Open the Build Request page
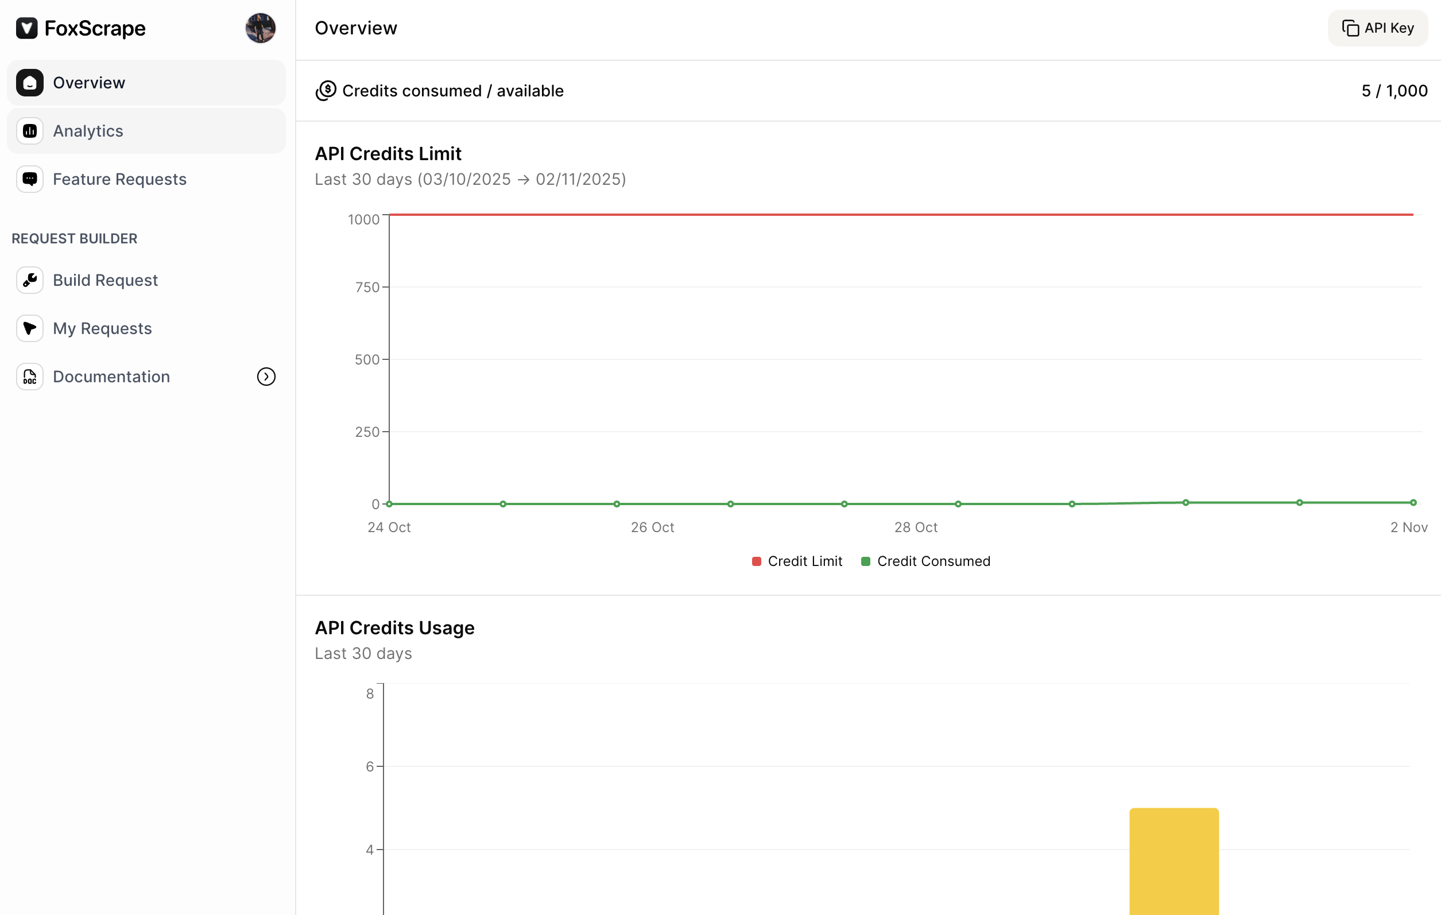 click(x=105, y=280)
